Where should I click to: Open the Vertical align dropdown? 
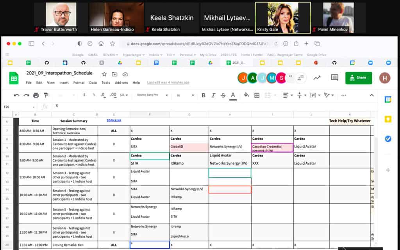[x=302, y=95]
